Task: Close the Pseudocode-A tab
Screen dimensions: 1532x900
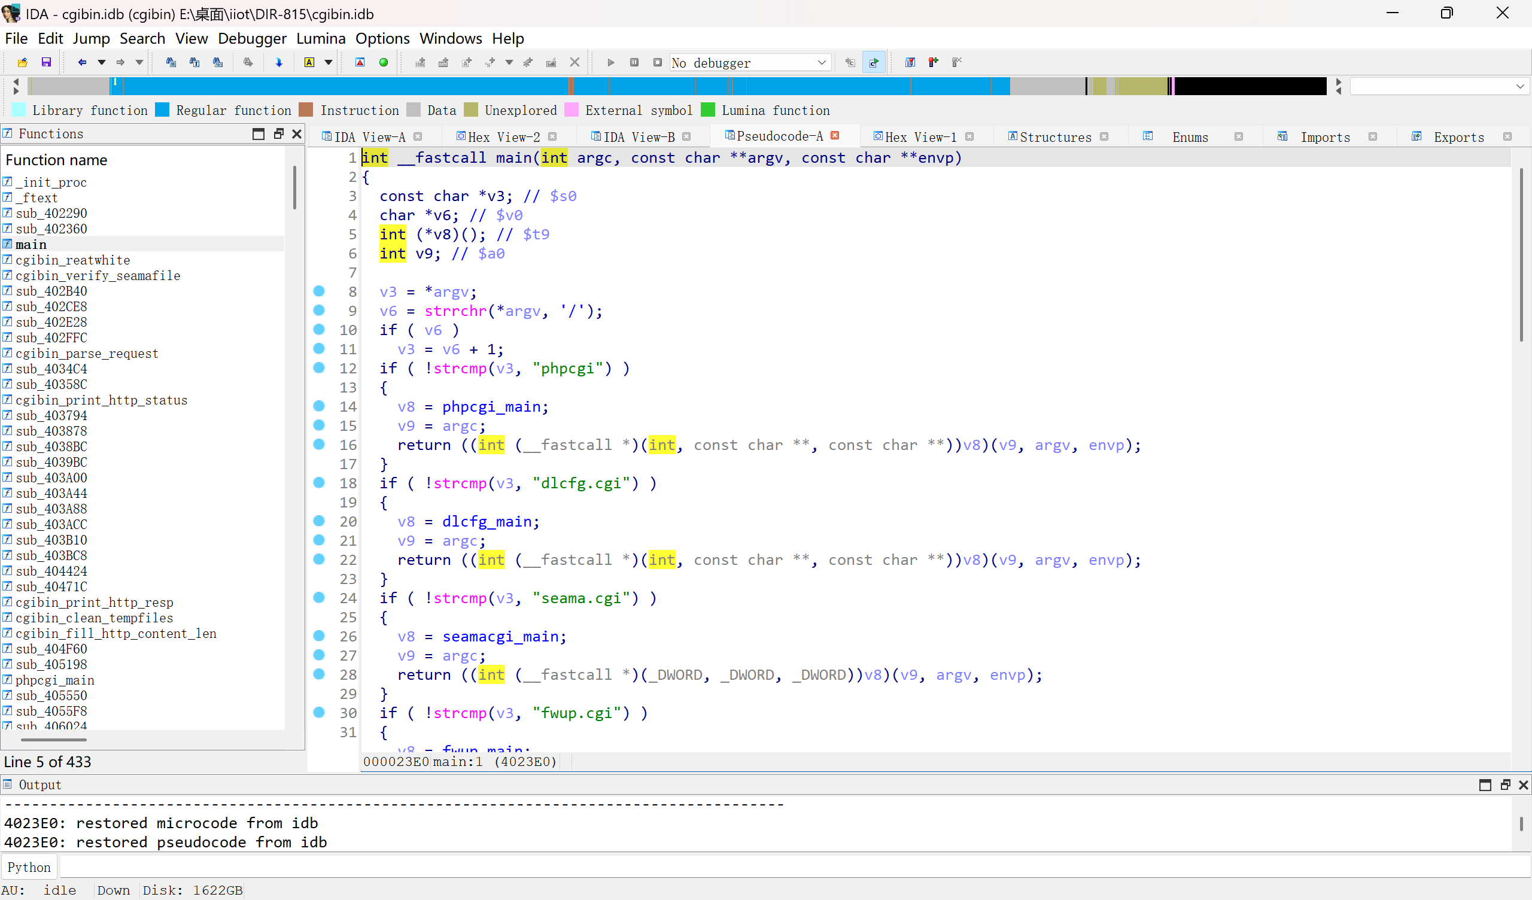Action: click(x=835, y=136)
